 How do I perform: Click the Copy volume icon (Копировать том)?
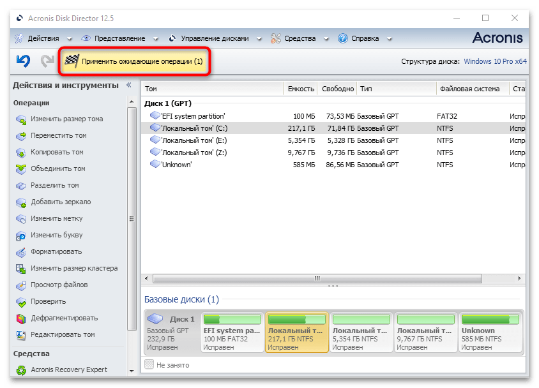(21, 153)
